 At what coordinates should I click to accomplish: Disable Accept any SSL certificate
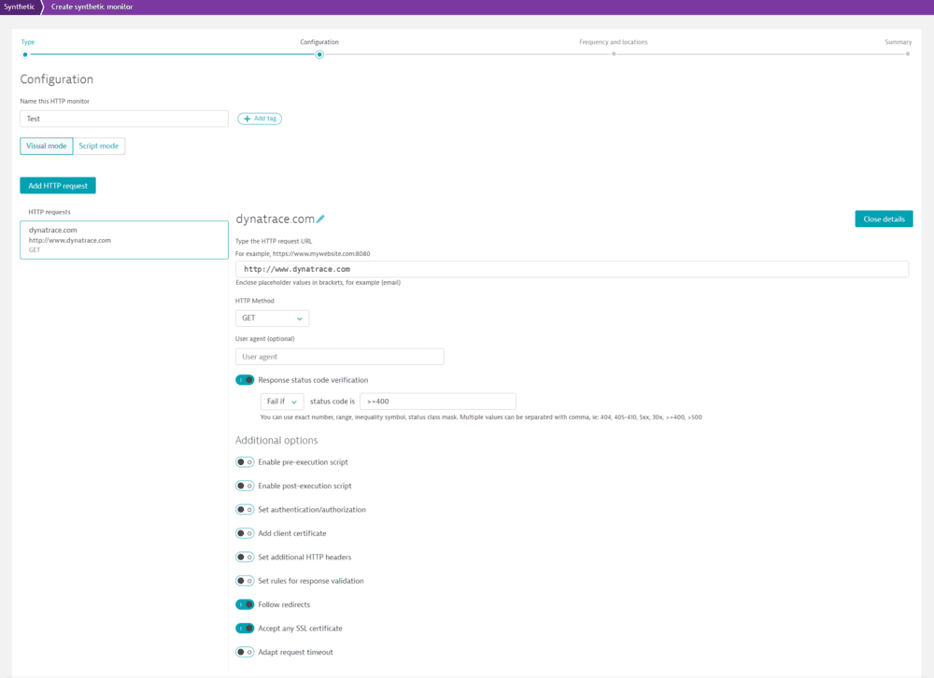245,628
